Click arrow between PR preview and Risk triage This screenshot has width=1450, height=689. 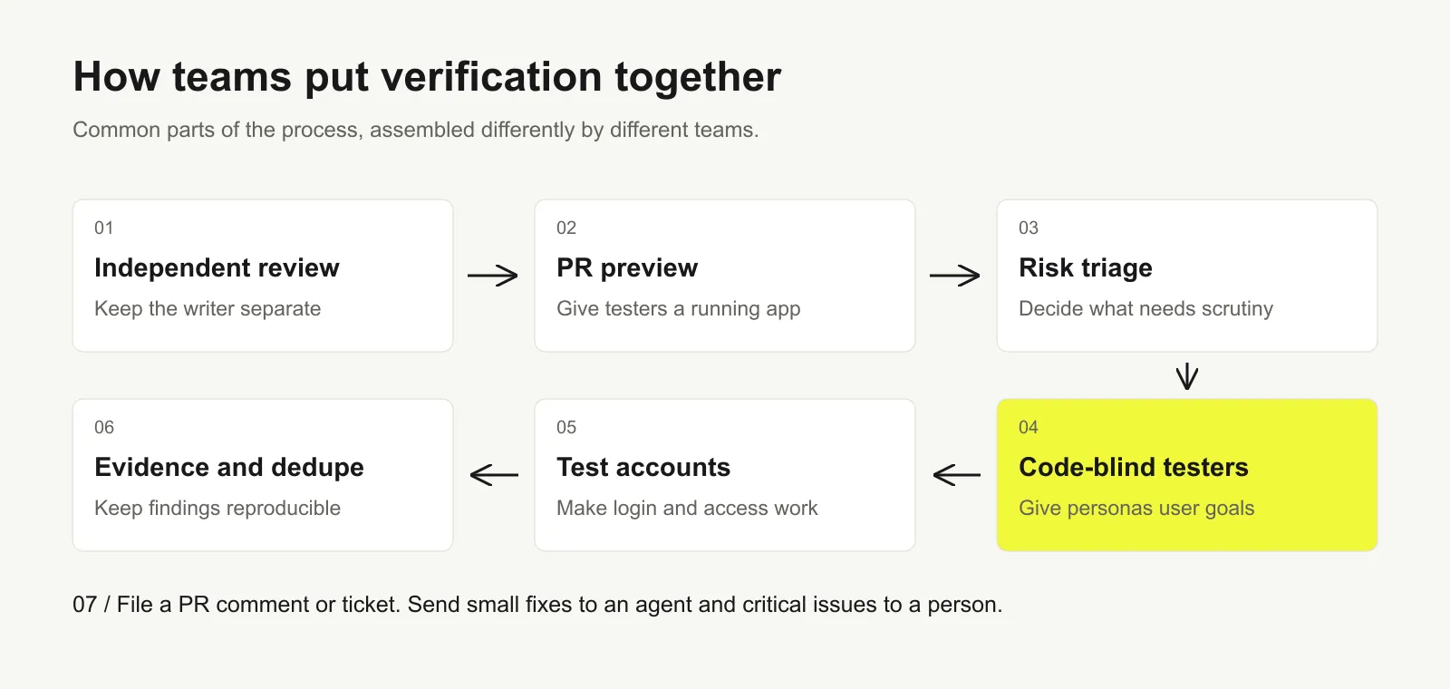(955, 276)
